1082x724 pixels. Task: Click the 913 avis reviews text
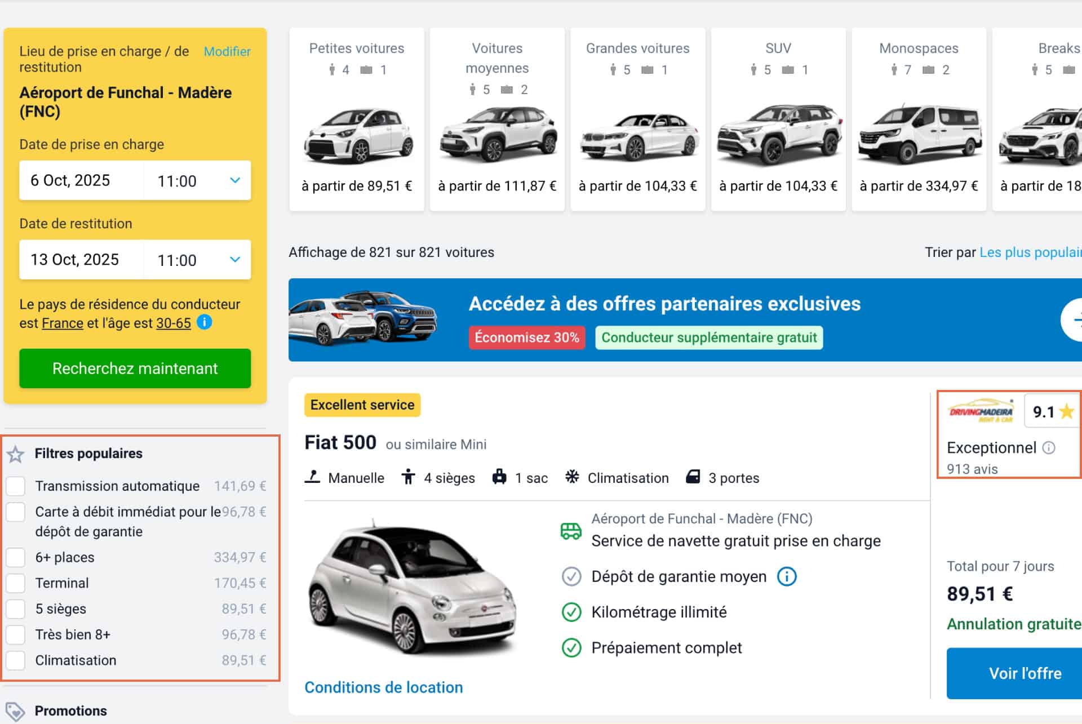972,469
